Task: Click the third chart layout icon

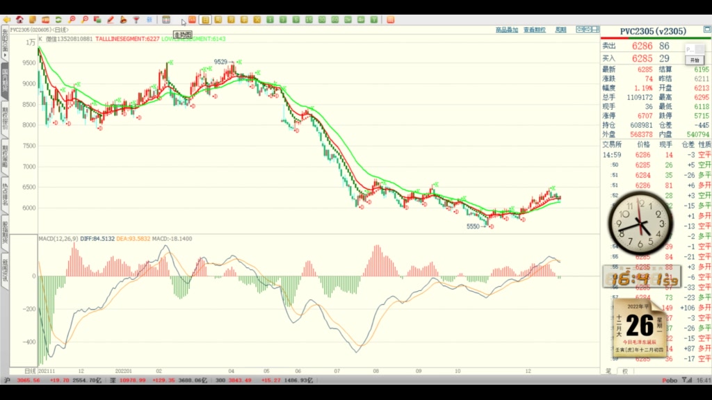Action: coord(595,29)
